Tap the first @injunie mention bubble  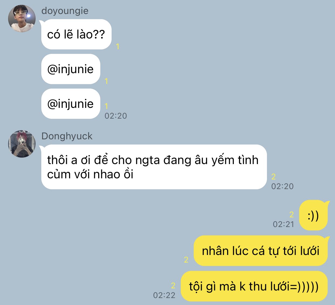(71, 69)
